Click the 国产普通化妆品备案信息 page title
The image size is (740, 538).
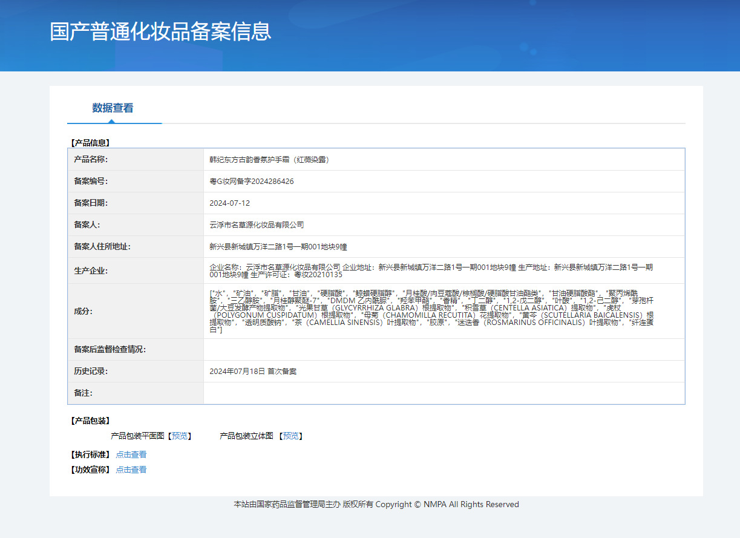coord(160,31)
